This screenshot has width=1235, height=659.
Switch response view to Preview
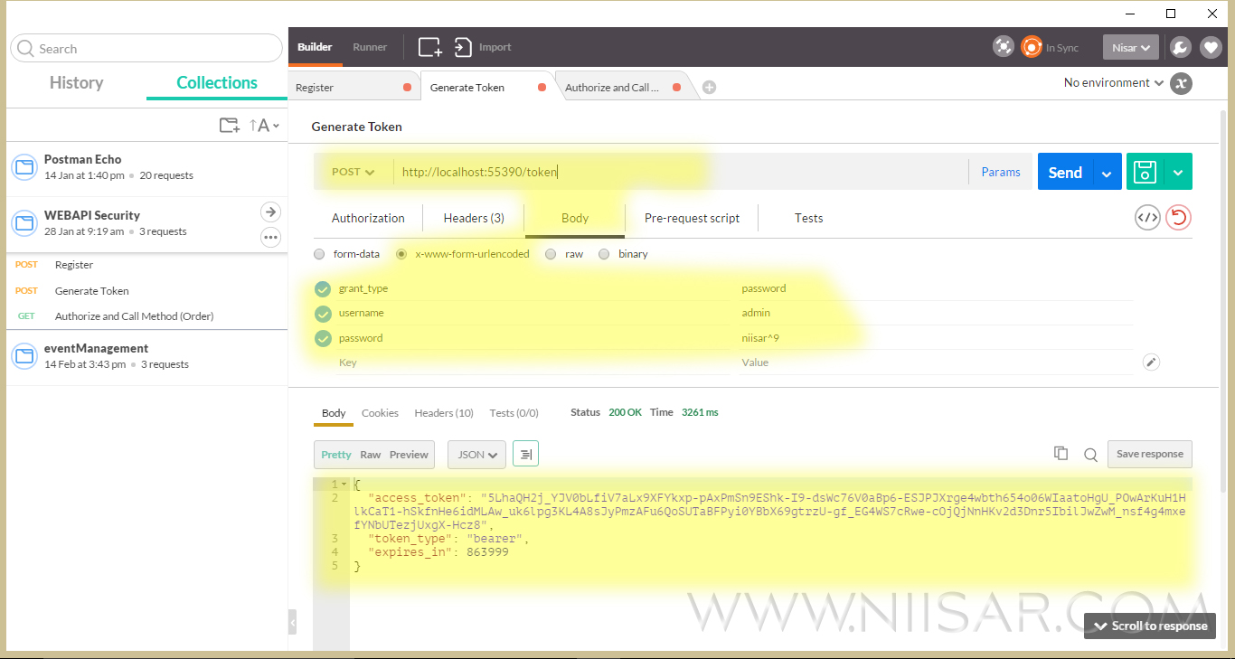click(x=409, y=455)
